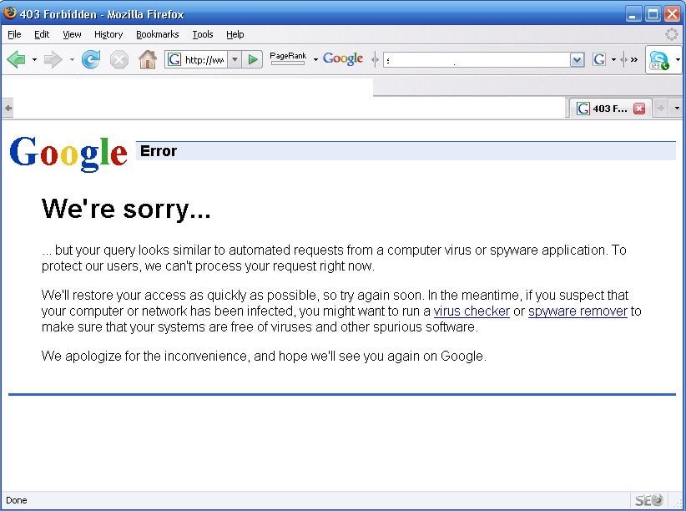Screen dimensions: 686x511
Task: Select the 403 F... tab
Action: click(x=610, y=109)
